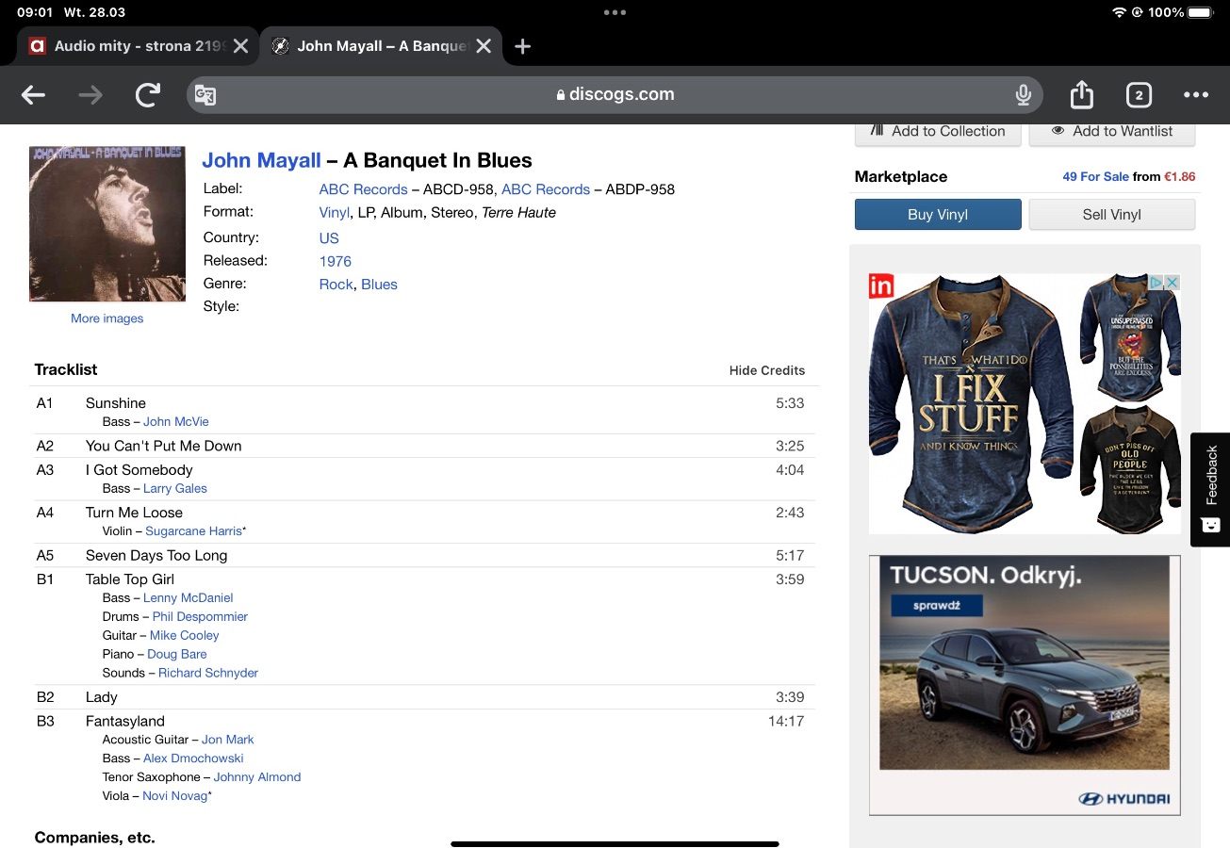Click the sprawdź button in Tucson ad

coord(937,606)
